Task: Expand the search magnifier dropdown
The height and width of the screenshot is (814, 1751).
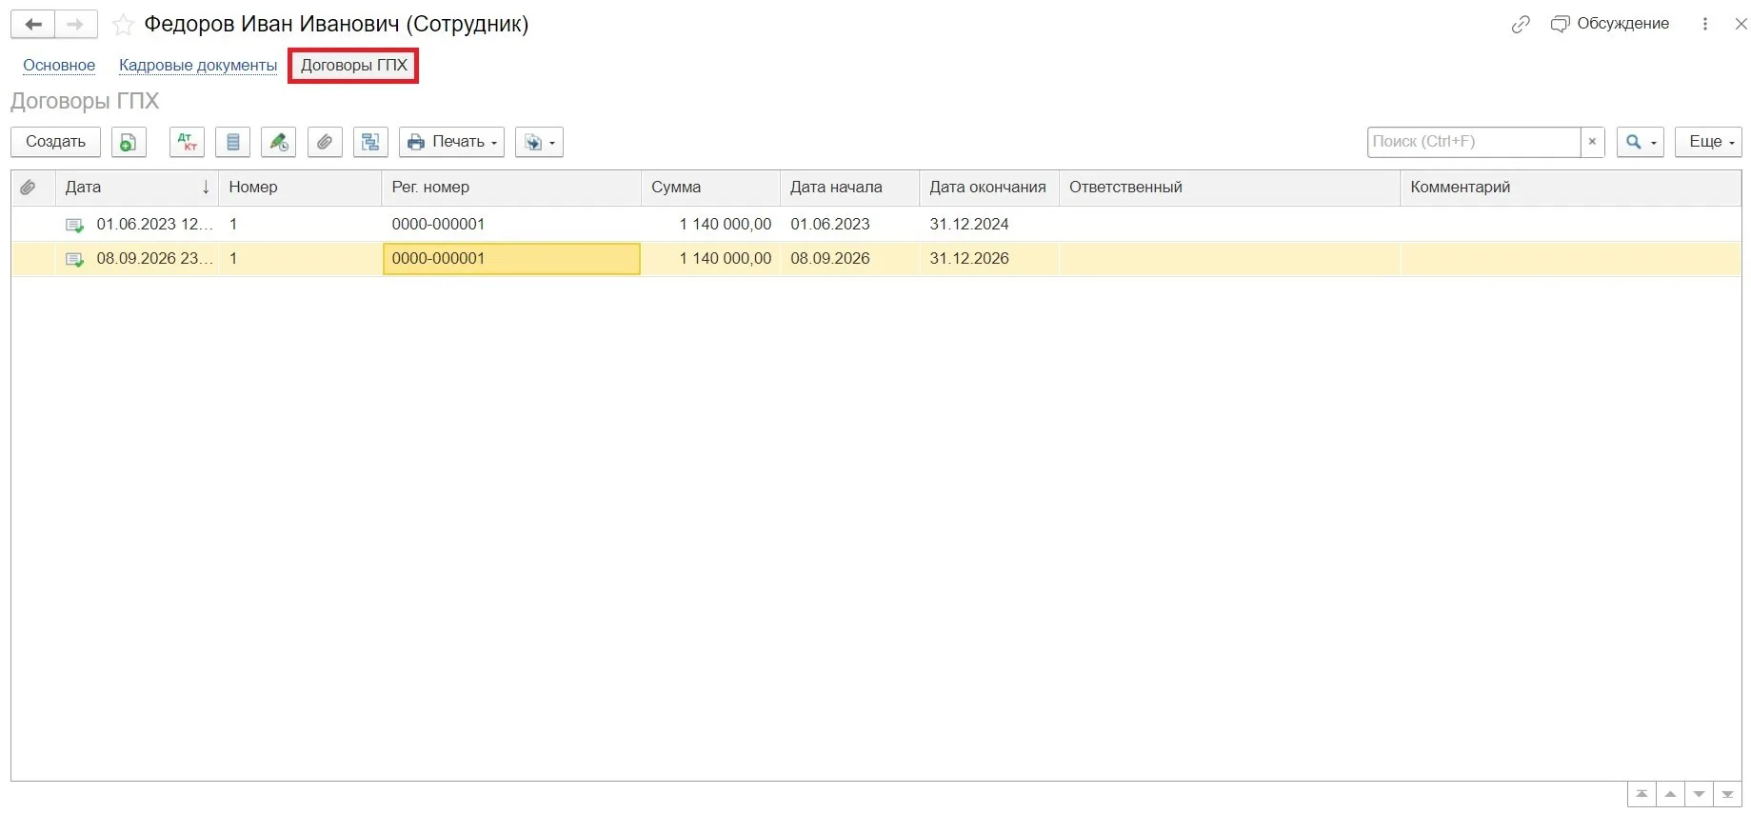Action: [1641, 142]
